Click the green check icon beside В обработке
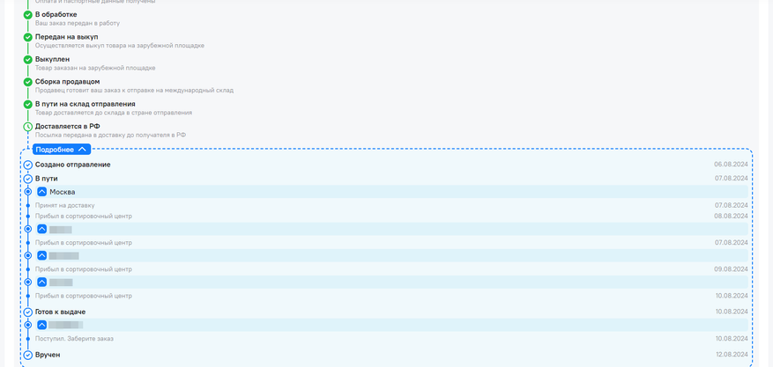773x367 pixels. pos(28,15)
